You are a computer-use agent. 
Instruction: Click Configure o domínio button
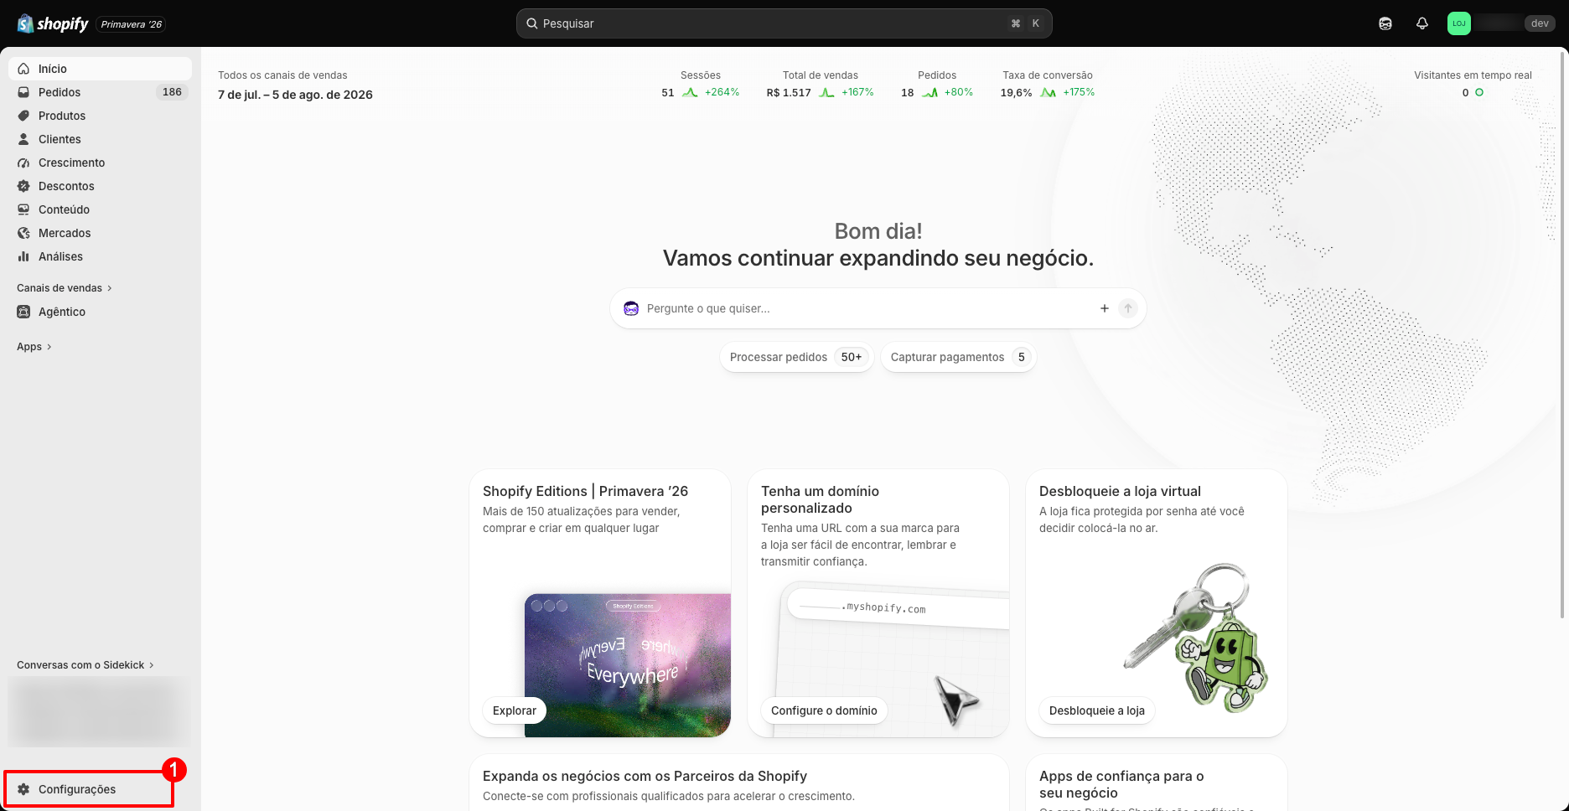tap(824, 710)
